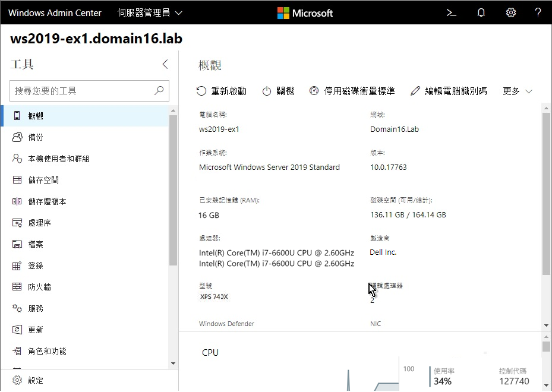Click the search magnifier icon
This screenshot has width=552, height=392.
(x=159, y=91)
